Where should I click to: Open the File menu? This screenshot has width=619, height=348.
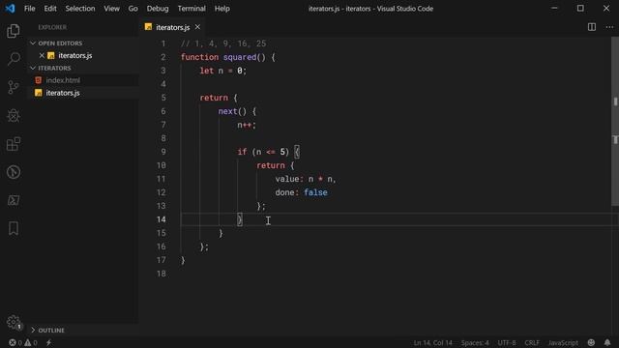[30, 9]
